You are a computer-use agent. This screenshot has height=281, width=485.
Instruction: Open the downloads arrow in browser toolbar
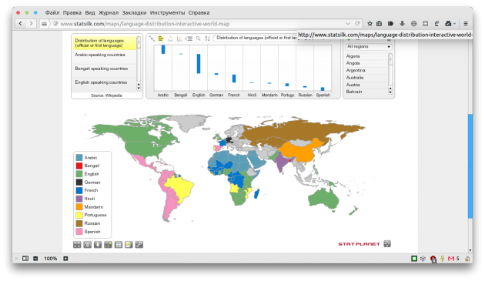pos(402,24)
